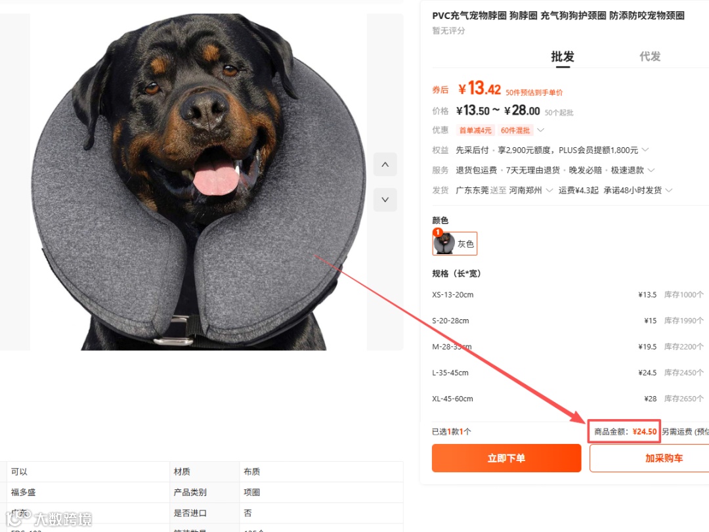Select the L-35-45cm size row
The height and width of the screenshot is (532, 709).
tap(567, 373)
